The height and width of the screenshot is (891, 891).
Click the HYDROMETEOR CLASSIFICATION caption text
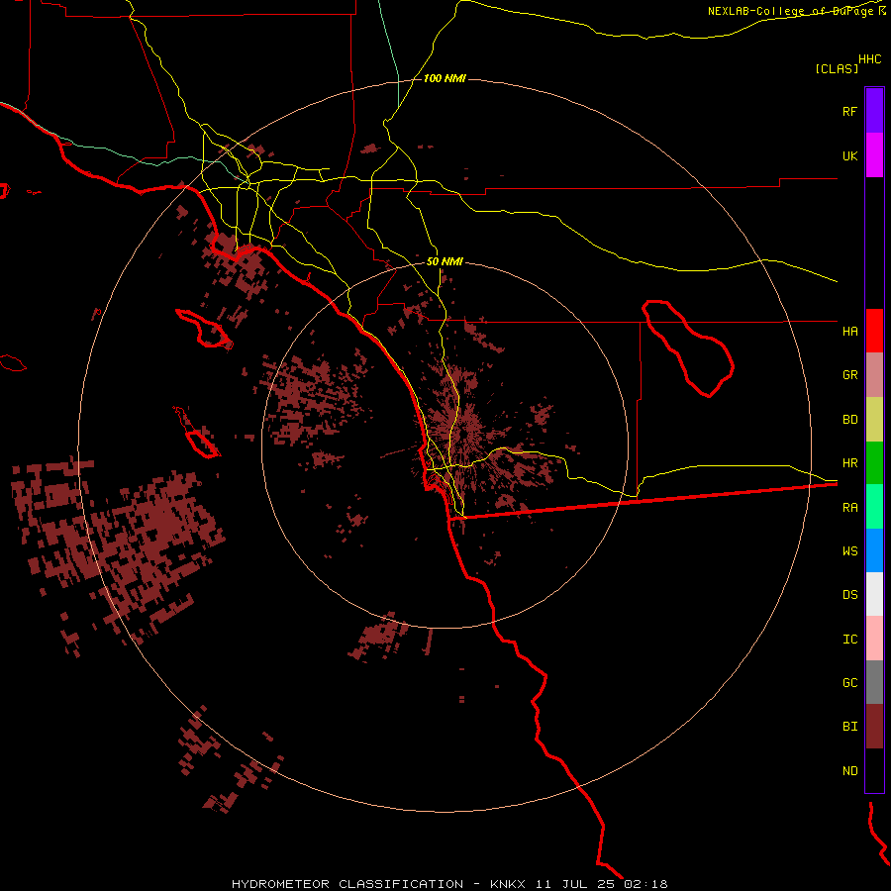pyautogui.click(x=347, y=884)
